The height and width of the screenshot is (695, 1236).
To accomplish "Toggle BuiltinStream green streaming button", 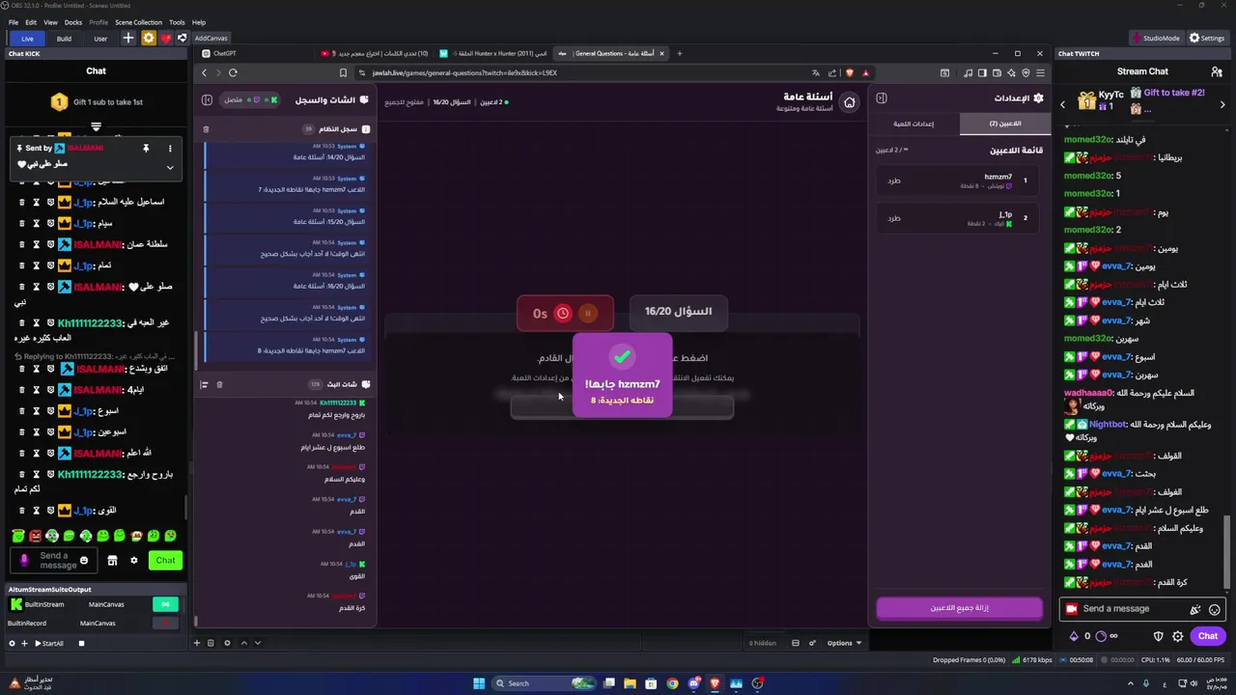I will [x=165, y=604].
